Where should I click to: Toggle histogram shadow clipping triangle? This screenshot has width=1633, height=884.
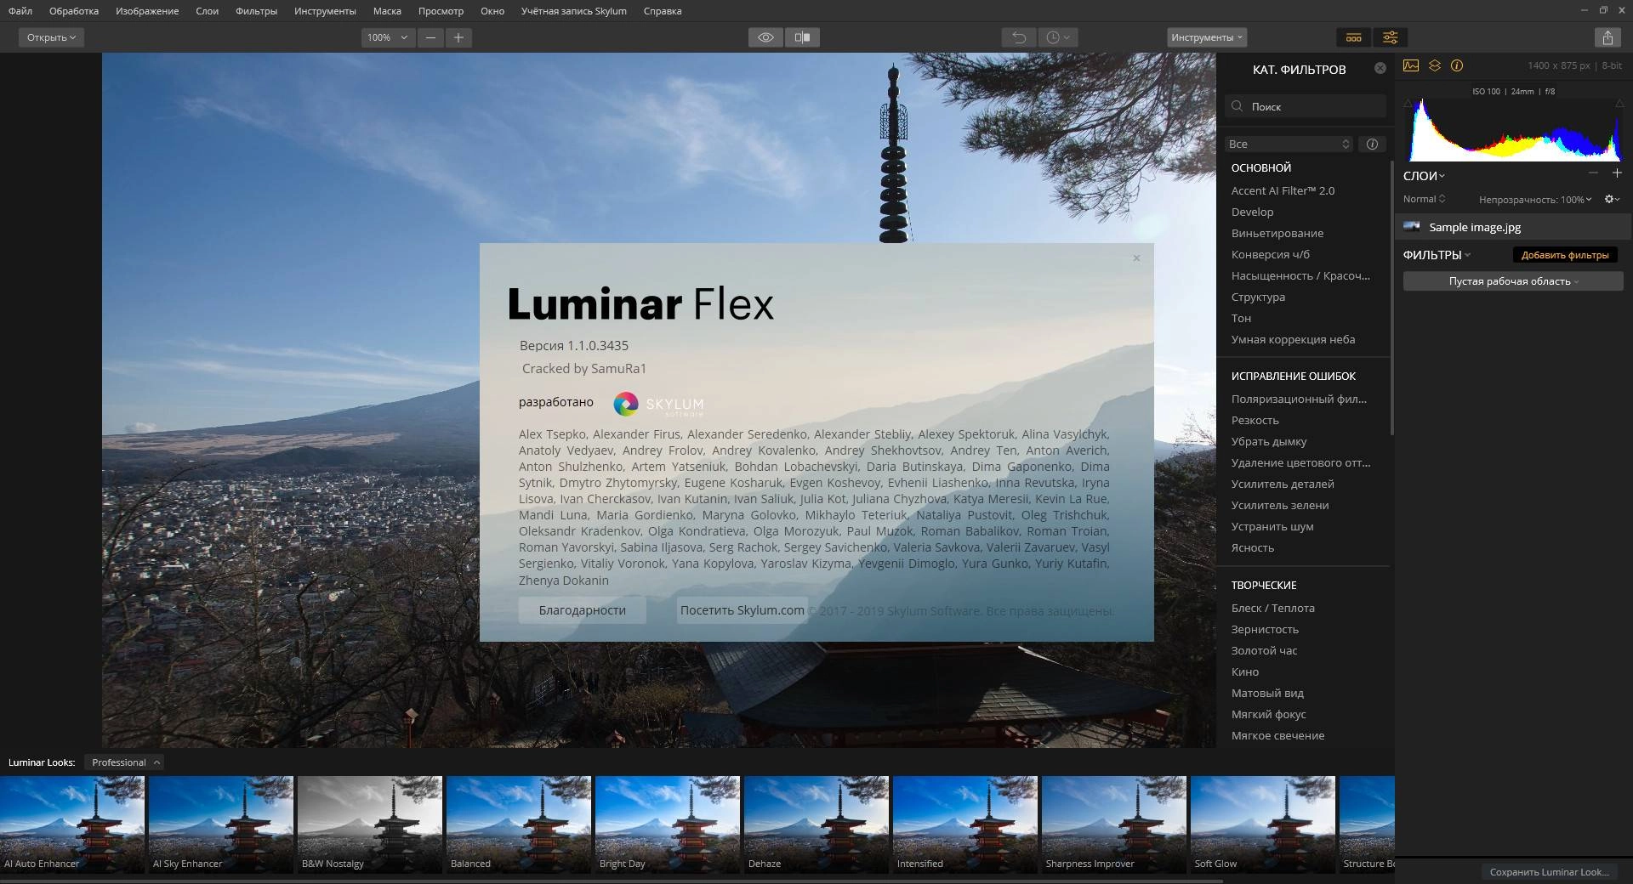(1408, 103)
